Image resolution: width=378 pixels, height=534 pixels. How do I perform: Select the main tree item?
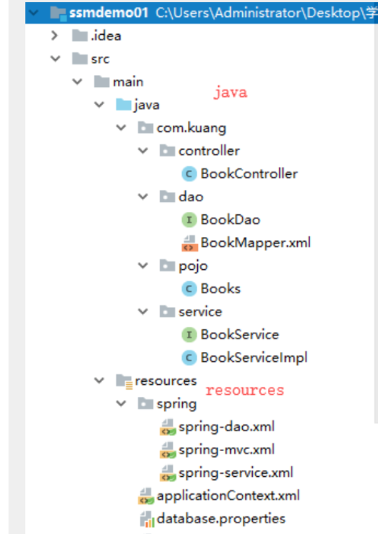(128, 82)
